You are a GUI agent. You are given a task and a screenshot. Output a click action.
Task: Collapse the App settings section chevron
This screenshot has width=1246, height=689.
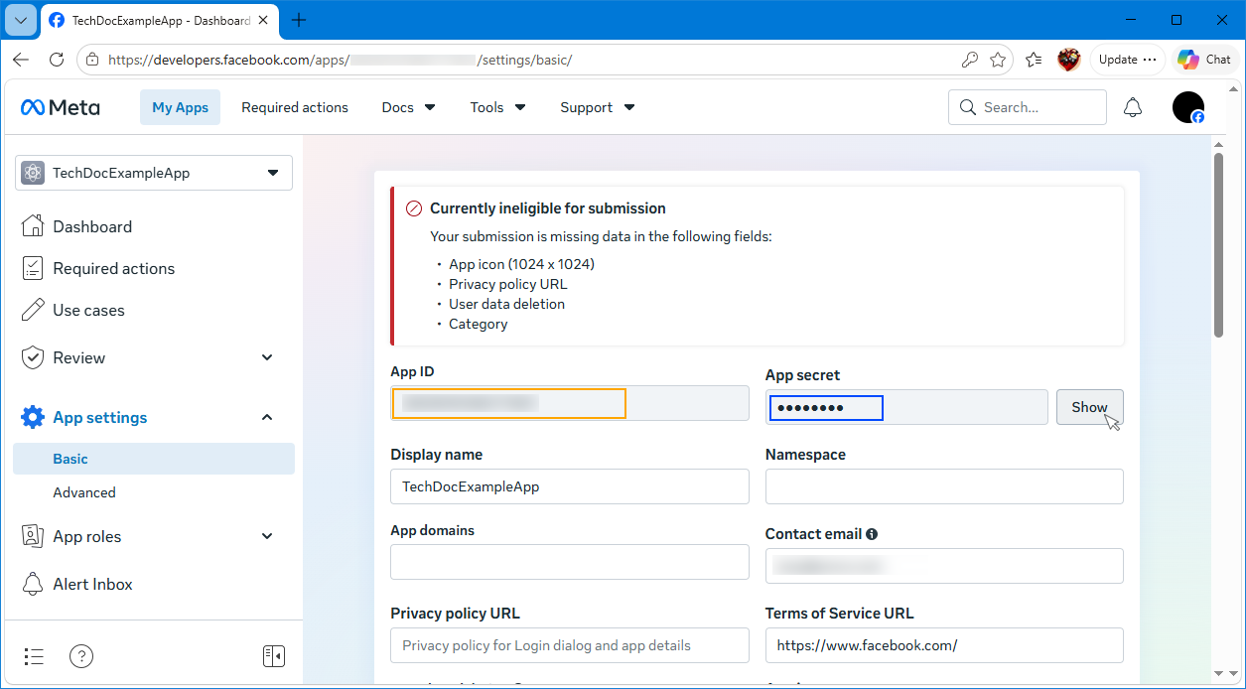[267, 417]
